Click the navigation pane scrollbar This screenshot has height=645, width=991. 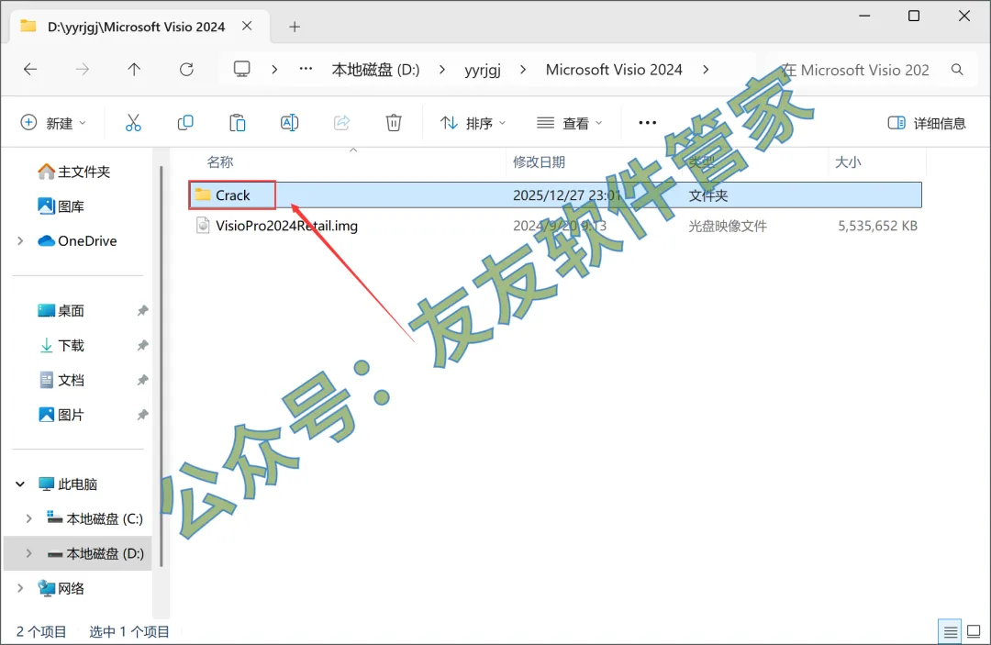(x=161, y=366)
